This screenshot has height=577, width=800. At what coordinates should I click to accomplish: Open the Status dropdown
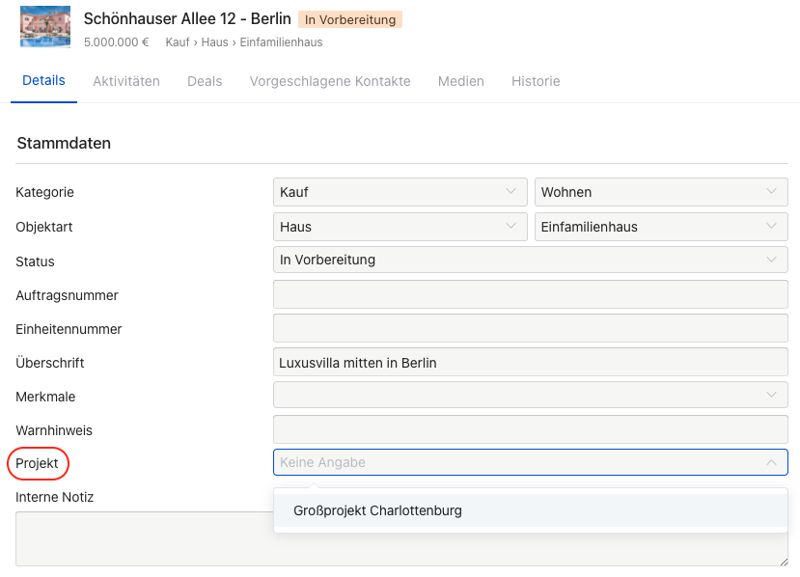click(530, 260)
